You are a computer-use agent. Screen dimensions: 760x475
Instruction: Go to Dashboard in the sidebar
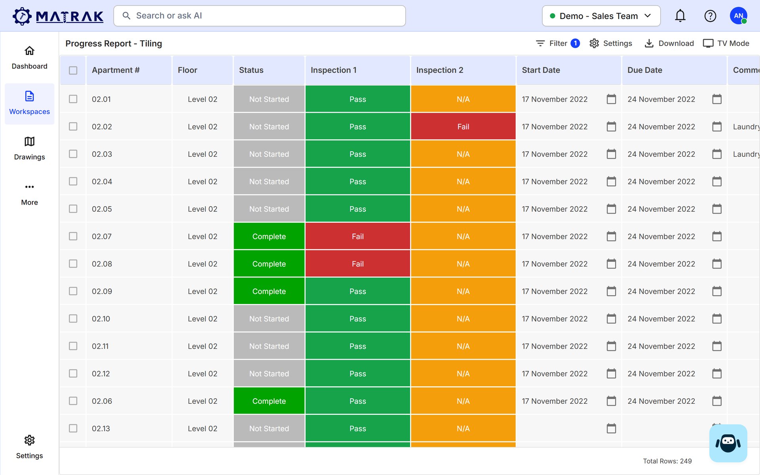[x=29, y=58]
